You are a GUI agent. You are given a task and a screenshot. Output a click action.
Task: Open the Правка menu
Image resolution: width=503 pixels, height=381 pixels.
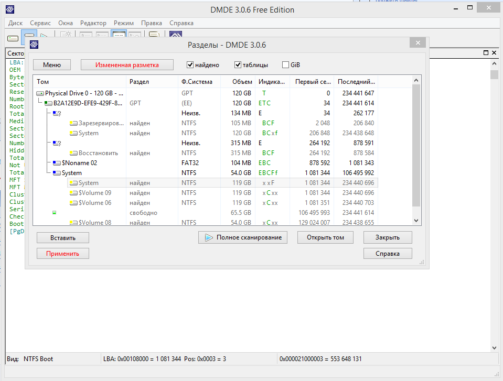[152, 23]
